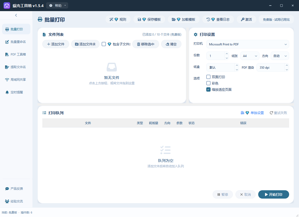Click the empty queue checklist icon
This screenshot has width=299, height=217.
(x=165, y=150)
